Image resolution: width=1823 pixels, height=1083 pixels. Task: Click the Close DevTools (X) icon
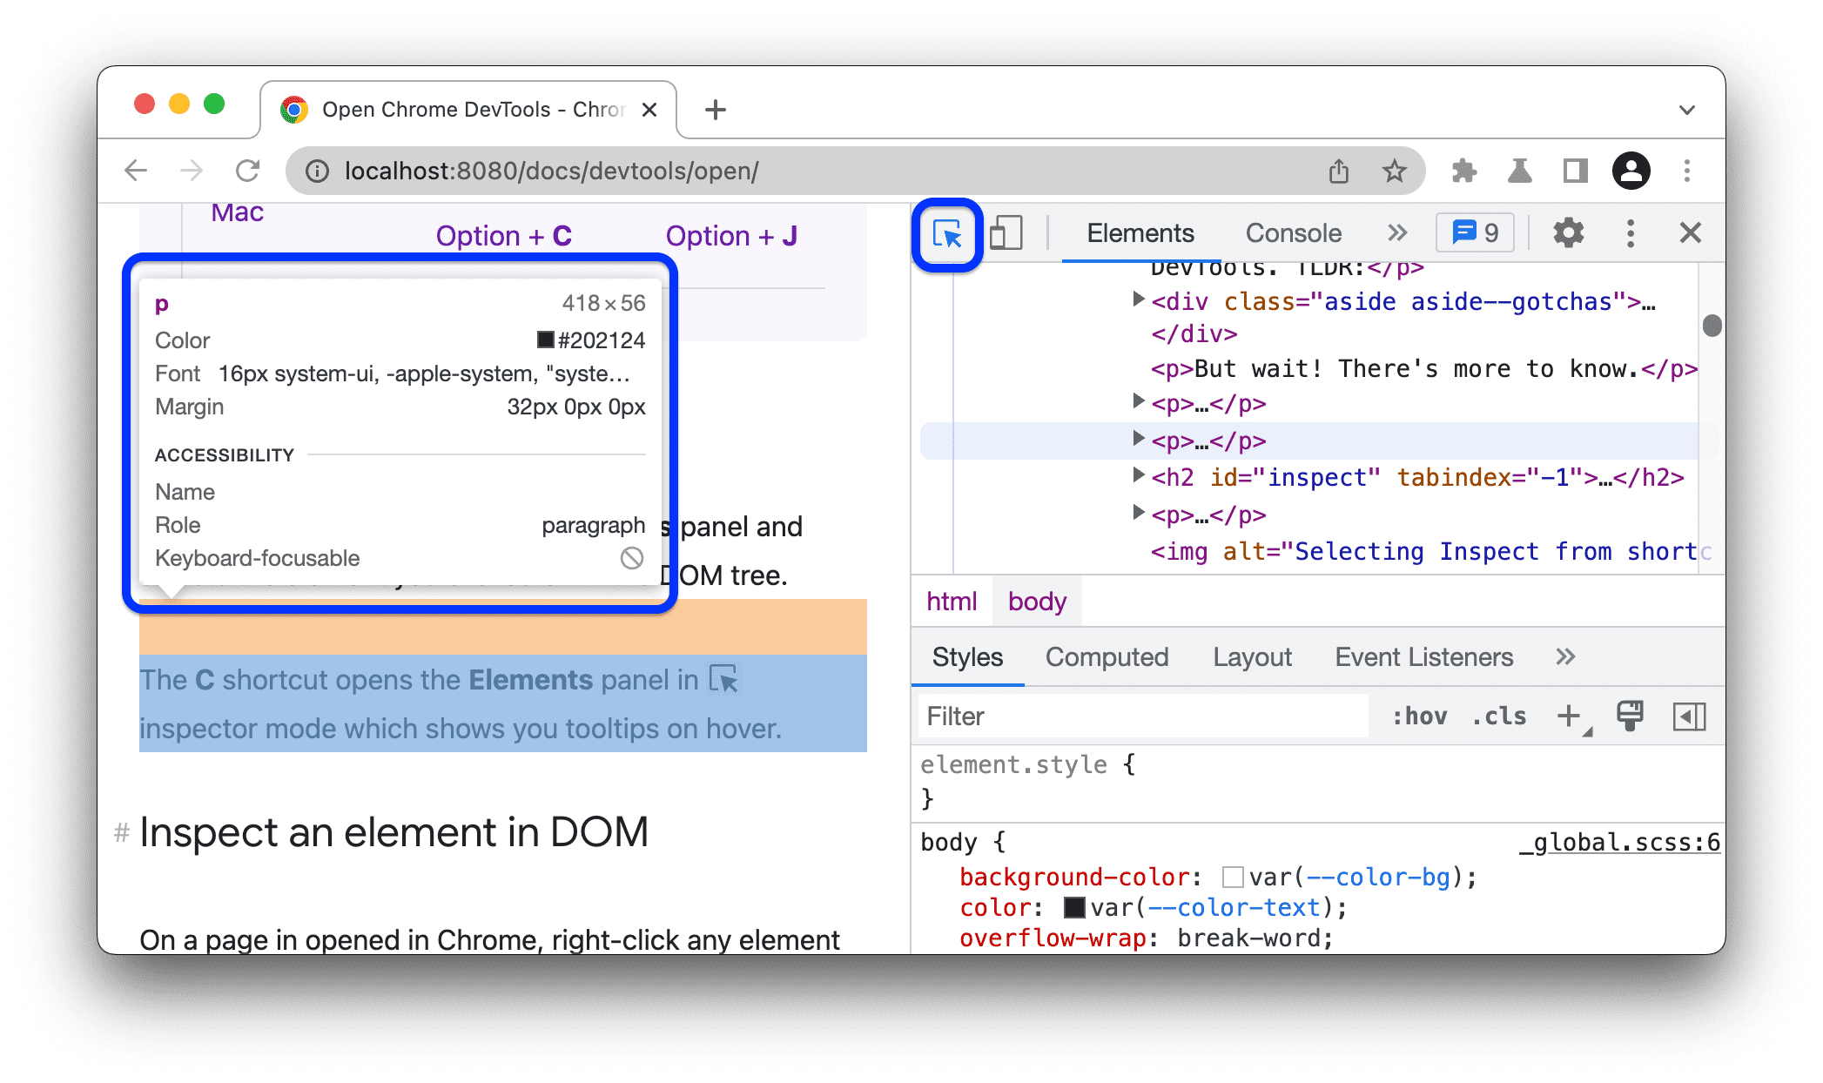1690,232
